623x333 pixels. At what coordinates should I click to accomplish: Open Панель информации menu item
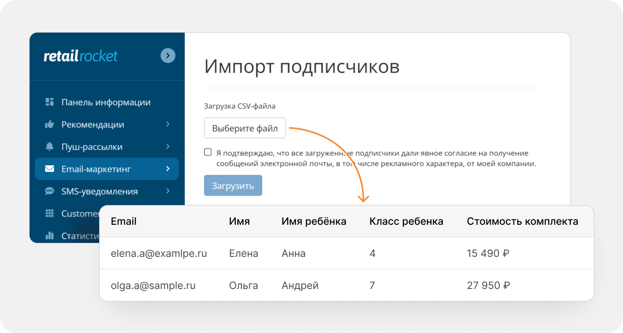(106, 102)
